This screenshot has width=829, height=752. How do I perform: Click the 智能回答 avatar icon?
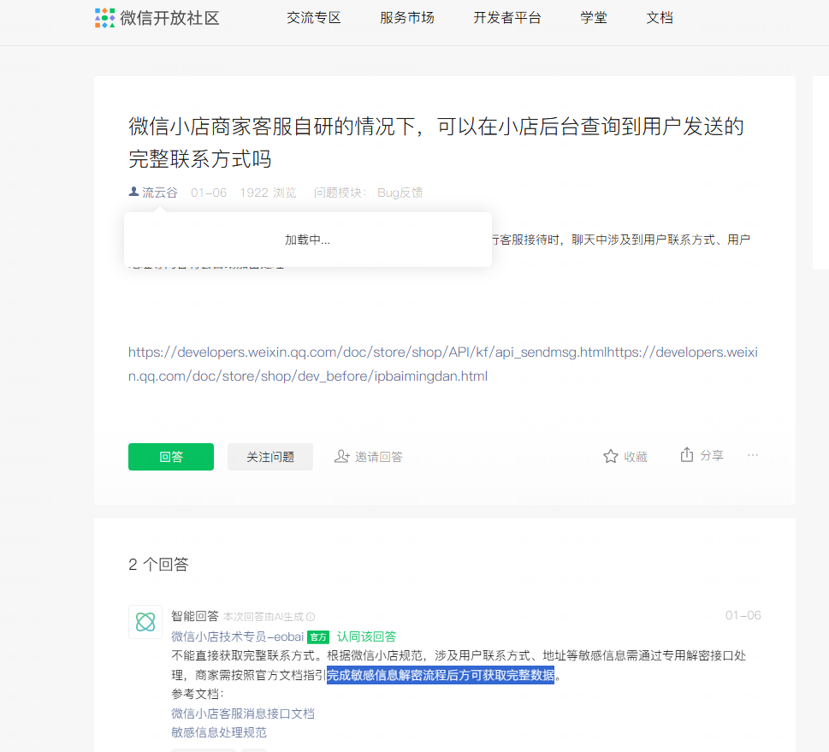tap(145, 622)
